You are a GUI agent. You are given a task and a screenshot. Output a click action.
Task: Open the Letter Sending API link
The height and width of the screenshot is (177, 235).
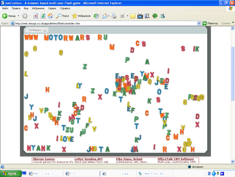click(88, 159)
